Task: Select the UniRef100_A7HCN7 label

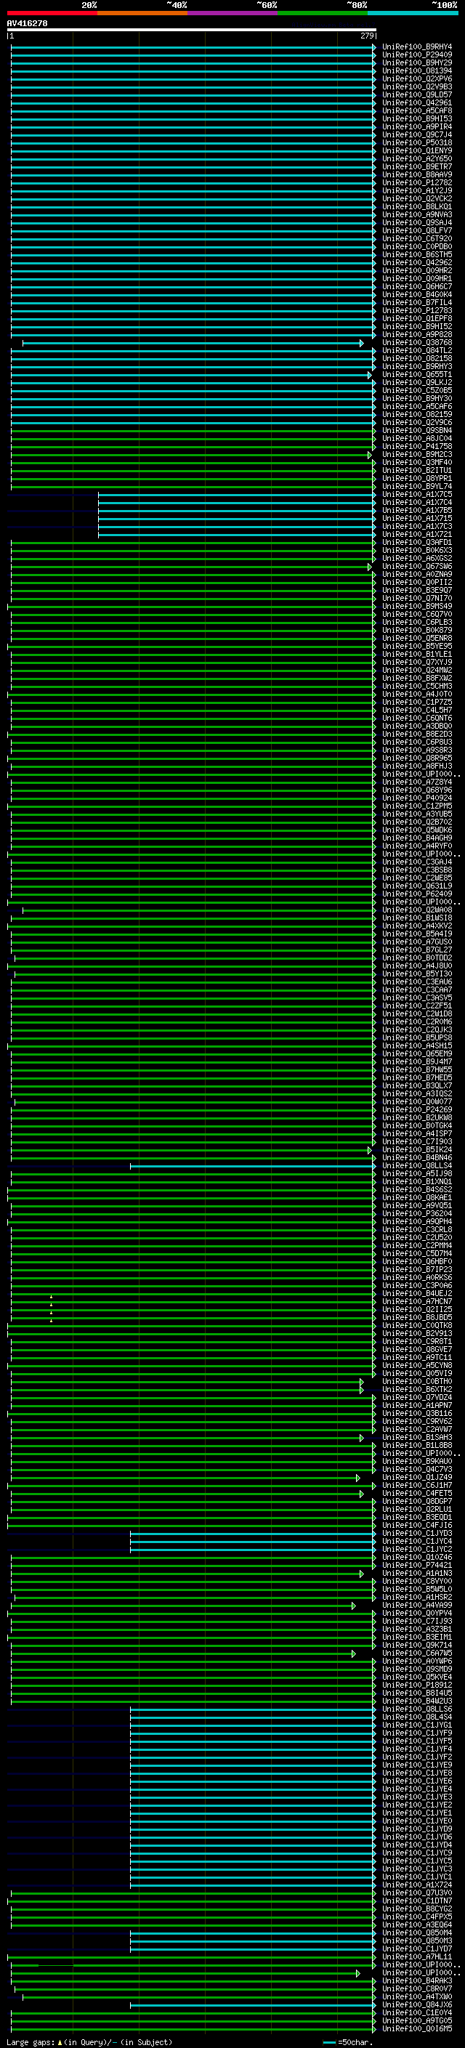Action: click(x=417, y=1300)
